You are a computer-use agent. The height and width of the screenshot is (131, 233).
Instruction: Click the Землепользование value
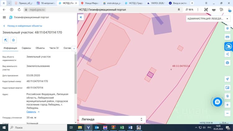pos(38,66)
